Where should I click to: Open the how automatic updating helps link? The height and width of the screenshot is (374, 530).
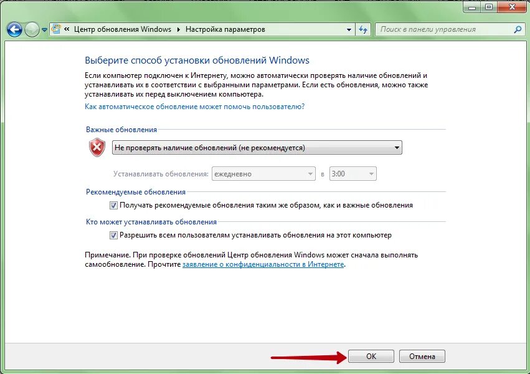195,107
